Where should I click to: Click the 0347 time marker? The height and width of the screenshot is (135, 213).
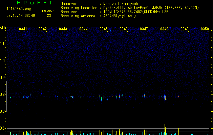pyautogui.click(x=144, y=29)
